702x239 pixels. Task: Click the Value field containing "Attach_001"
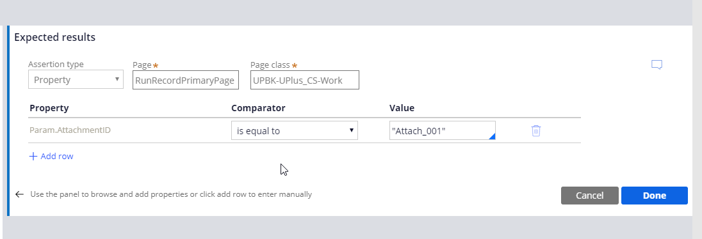pos(443,130)
